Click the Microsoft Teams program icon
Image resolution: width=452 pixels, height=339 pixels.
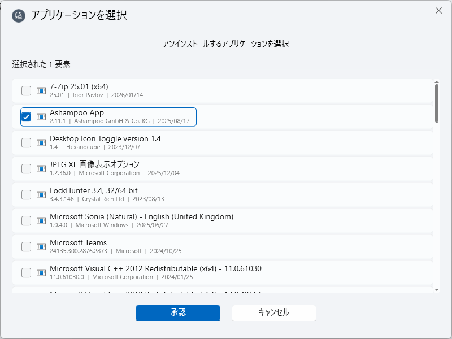(41, 247)
